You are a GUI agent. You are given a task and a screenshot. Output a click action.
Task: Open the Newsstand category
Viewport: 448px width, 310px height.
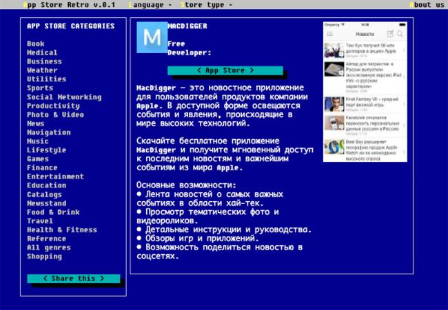pos(47,203)
